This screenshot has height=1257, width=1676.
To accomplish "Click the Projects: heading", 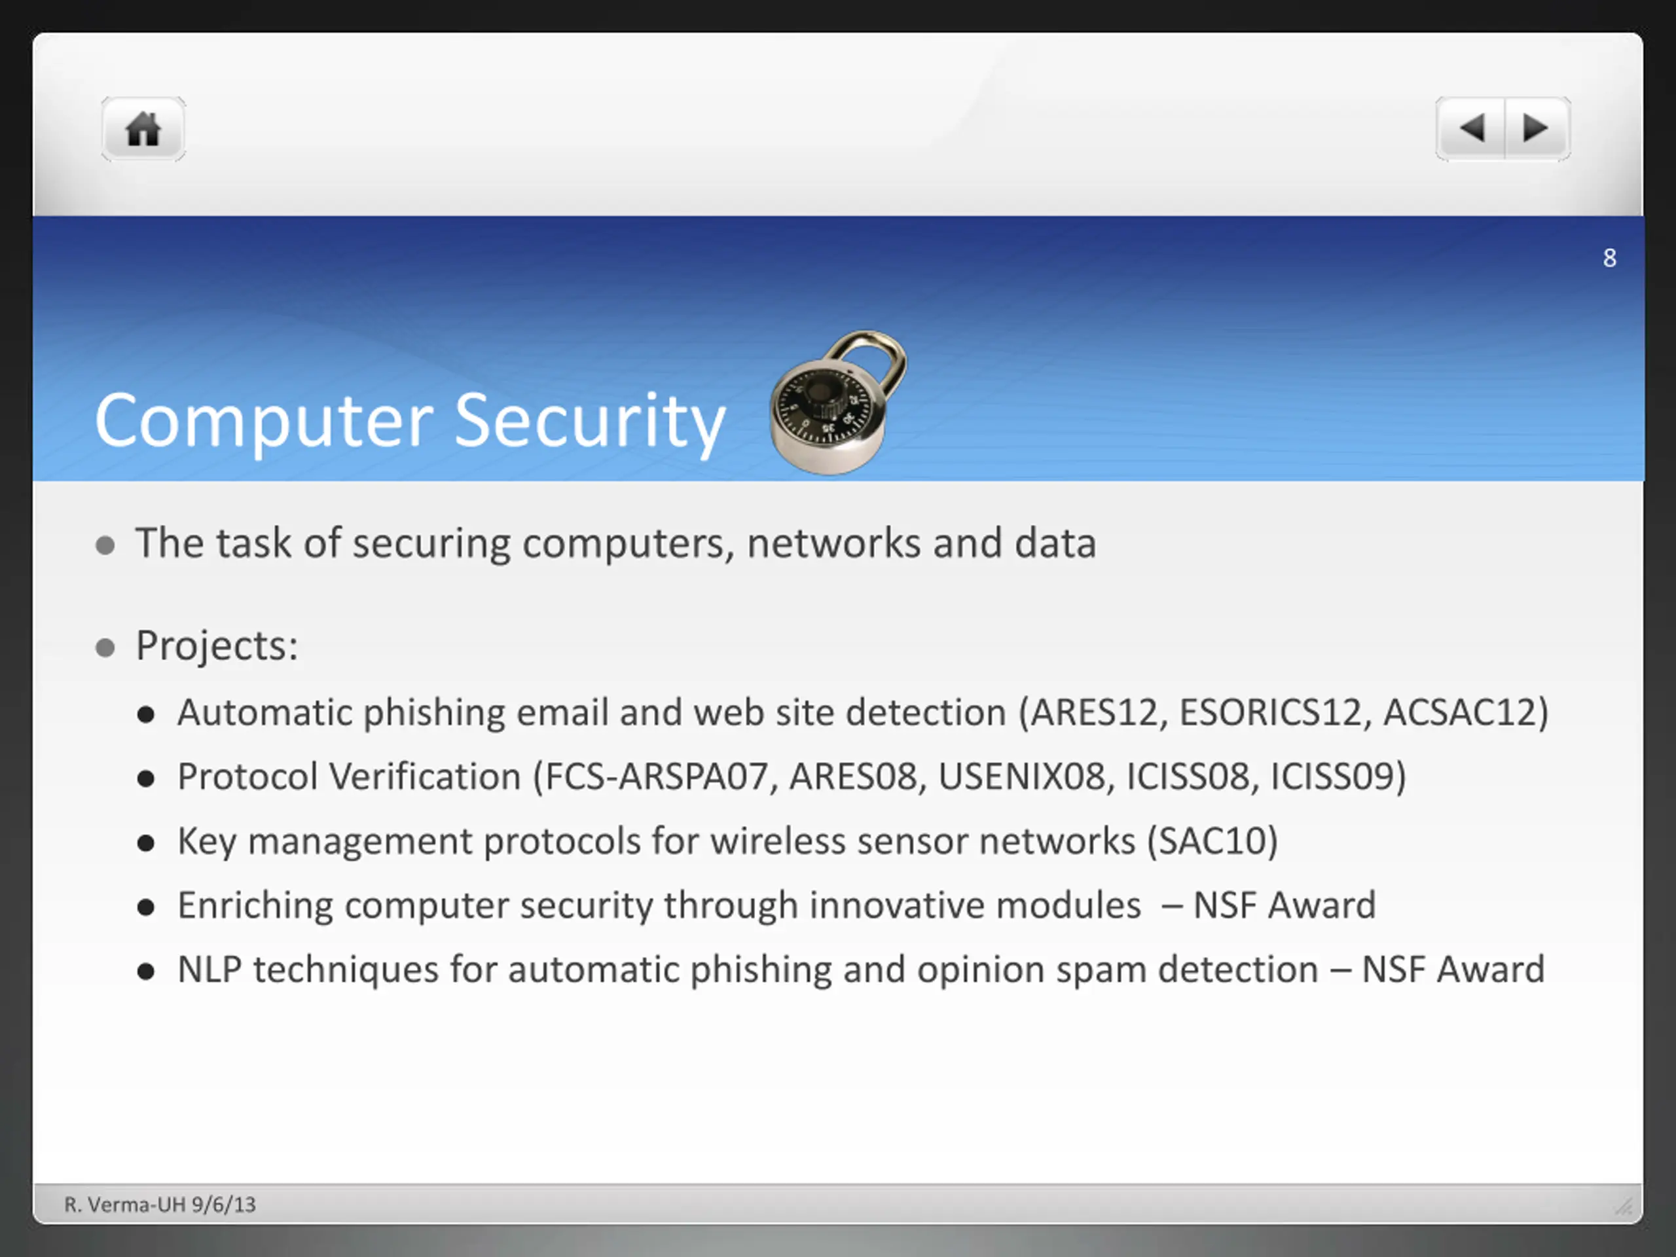I will pos(217,646).
